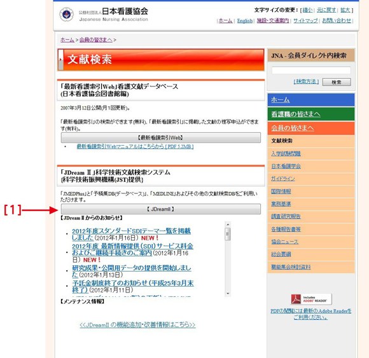Screen dimensions: 369x358
Task: Open 予託金制度終了のお知らせ notice link
Action: pyautogui.click(x=133, y=286)
